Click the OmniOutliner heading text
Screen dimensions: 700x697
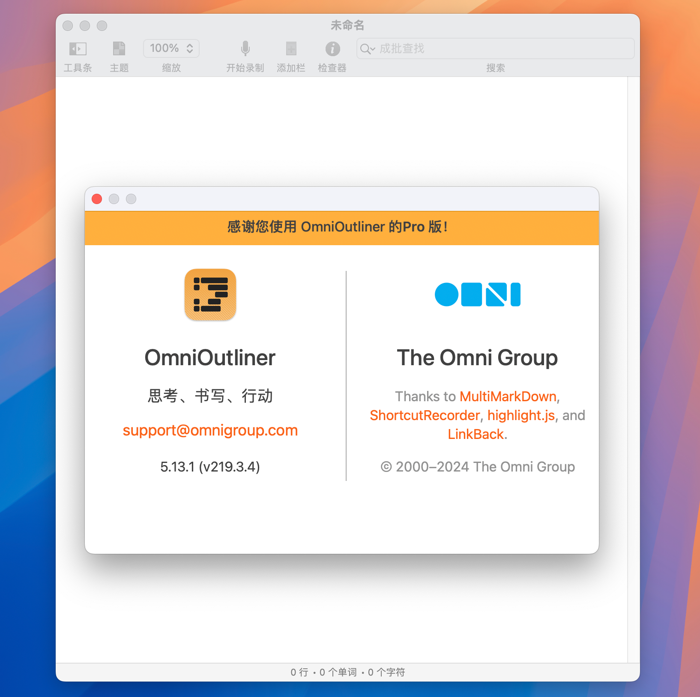pyautogui.click(x=210, y=358)
